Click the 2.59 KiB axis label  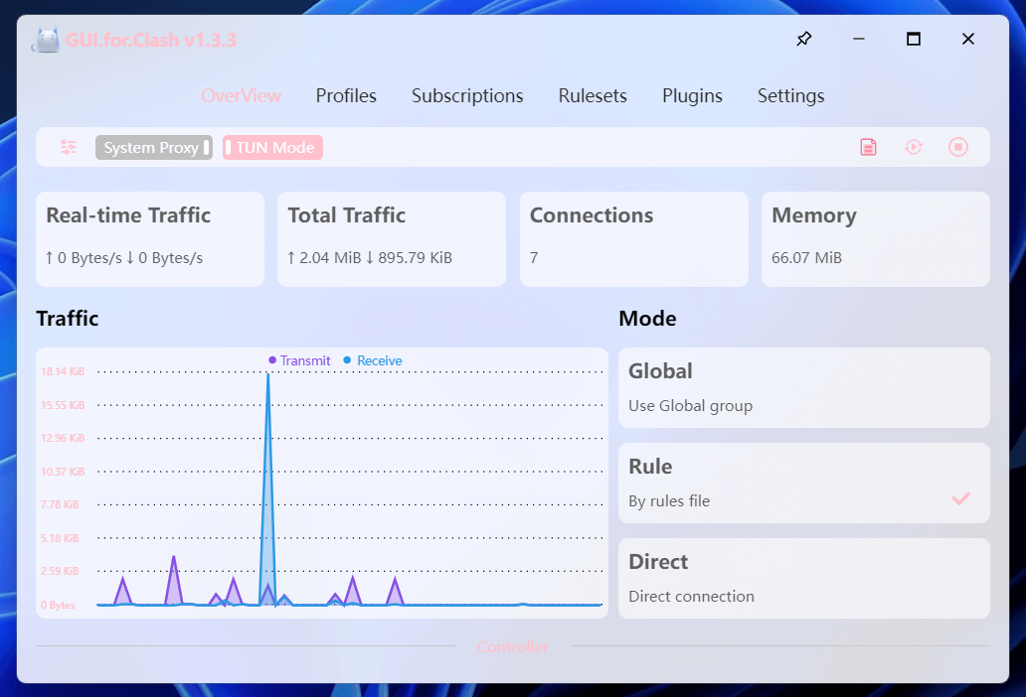click(x=60, y=571)
